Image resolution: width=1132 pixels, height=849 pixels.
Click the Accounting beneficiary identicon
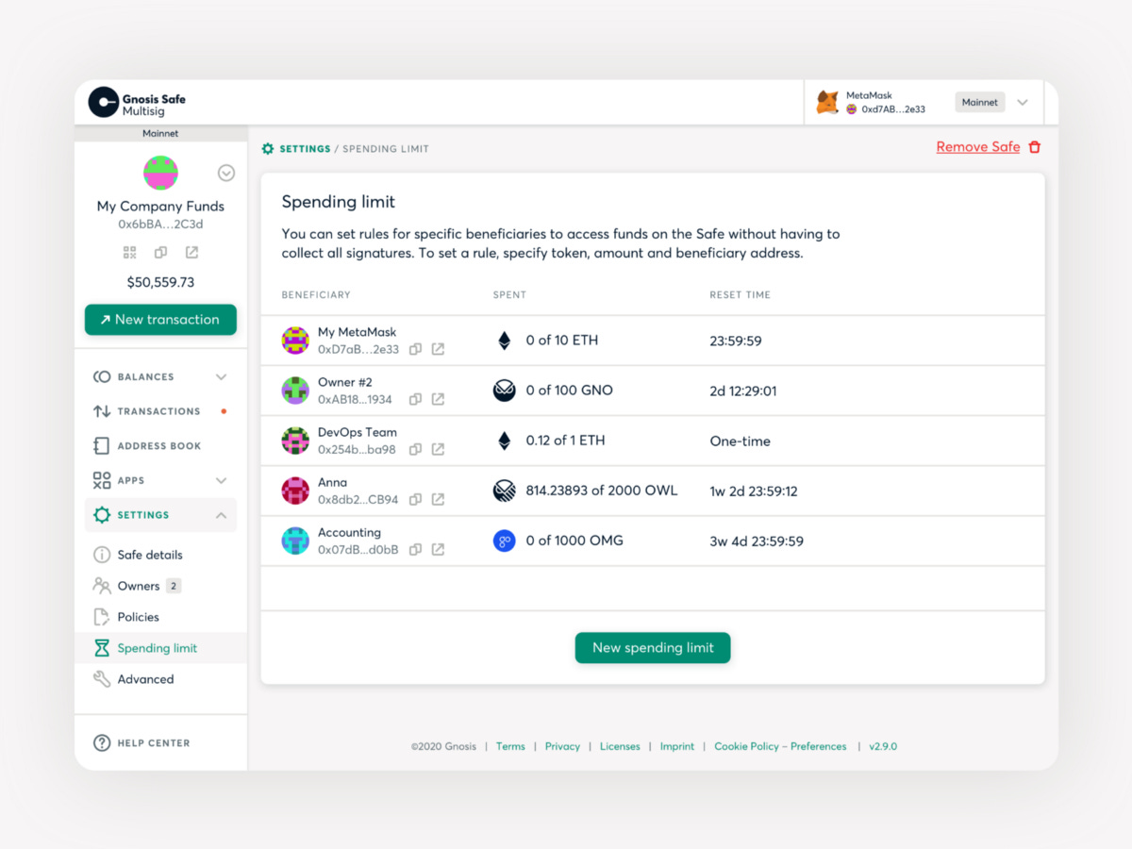(x=295, y=541)
